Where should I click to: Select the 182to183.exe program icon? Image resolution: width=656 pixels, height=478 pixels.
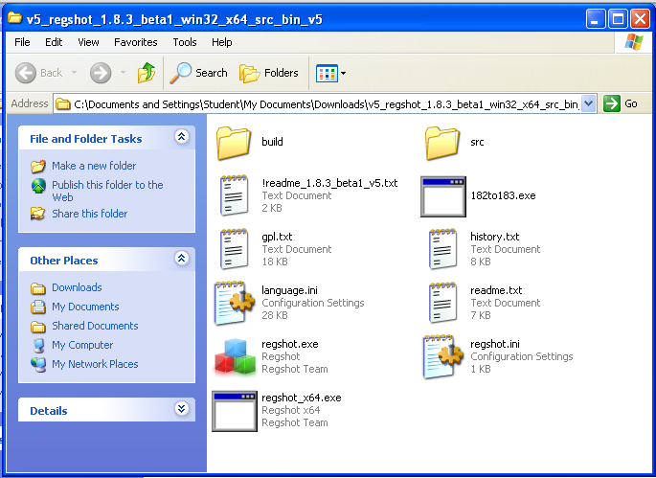(443, 196)
